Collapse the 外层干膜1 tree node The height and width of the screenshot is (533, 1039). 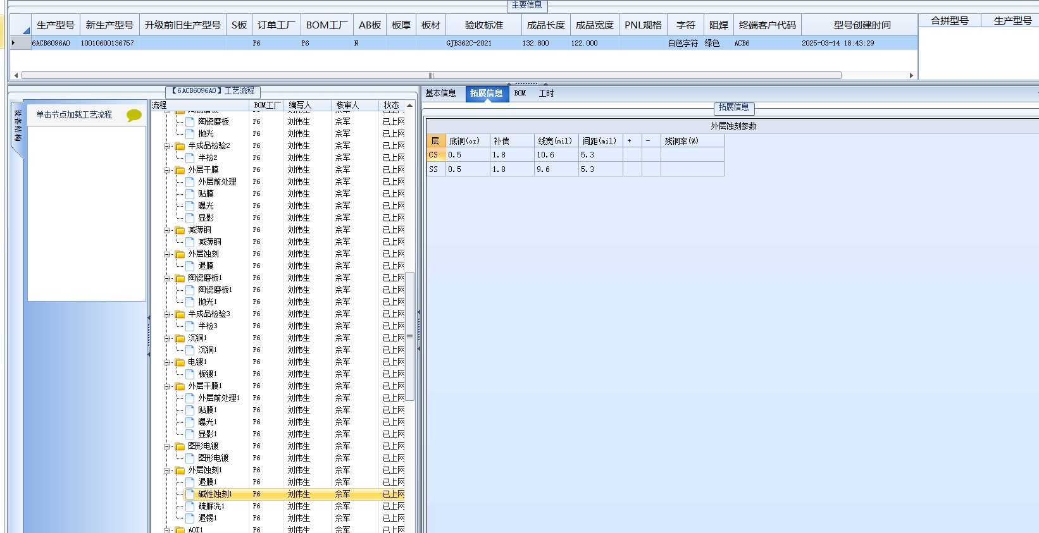coord(168,386)
